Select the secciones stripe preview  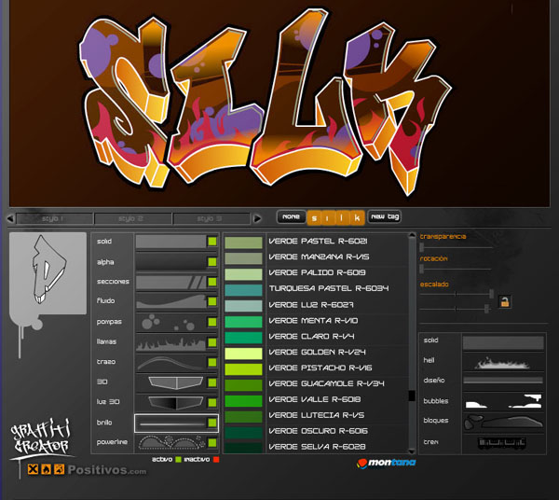[x=170, y=282]
